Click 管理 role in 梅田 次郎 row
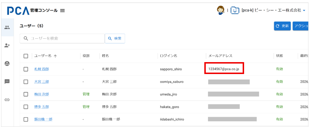 click(86, 94)
